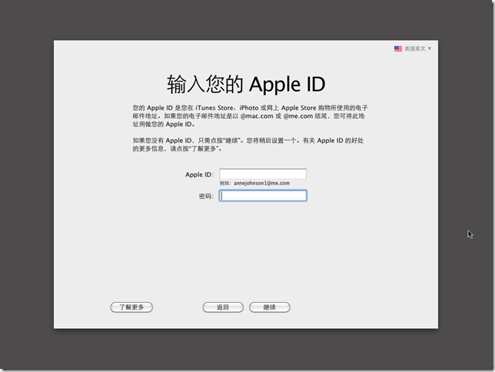Go back with the 返回 button
This screenshot has width=495, height=372.
[x=223, y=307]
